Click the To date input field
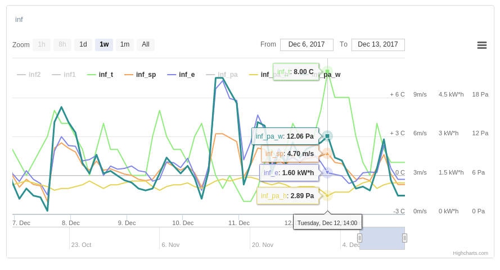500x270 pixels. pyautogui.click(x=378, y=45)
